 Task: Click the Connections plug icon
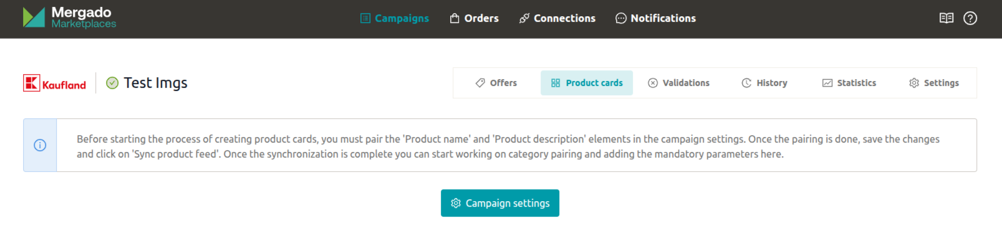(x=524, y=18)
